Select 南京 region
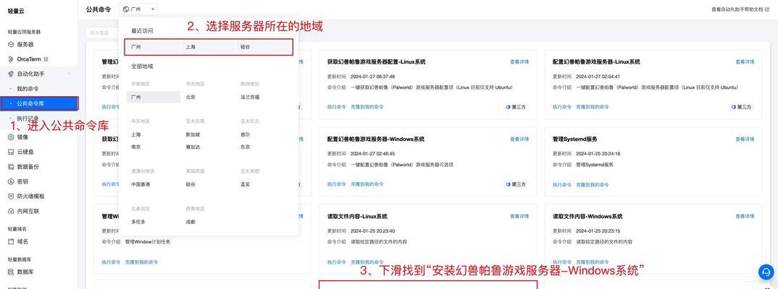Screen dimensions: 778x289 coord(135,147)
